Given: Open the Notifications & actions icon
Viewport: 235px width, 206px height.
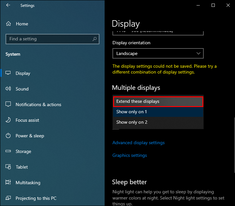Looking at the screenshot, I should 8,104.
